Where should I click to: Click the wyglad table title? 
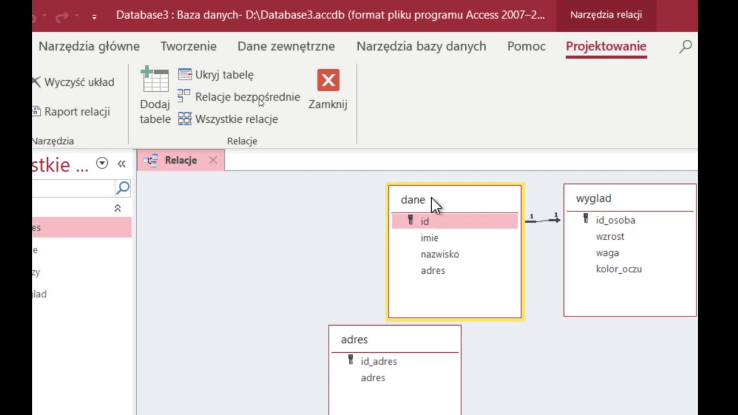coord(593,198)
